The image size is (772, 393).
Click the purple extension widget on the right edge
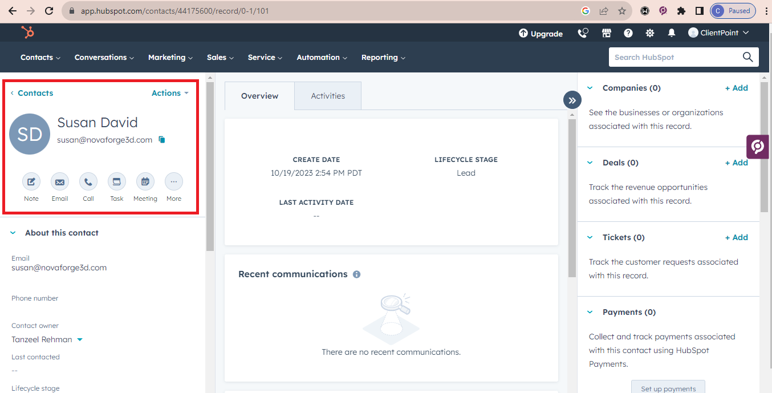click(x=758, y=147)
